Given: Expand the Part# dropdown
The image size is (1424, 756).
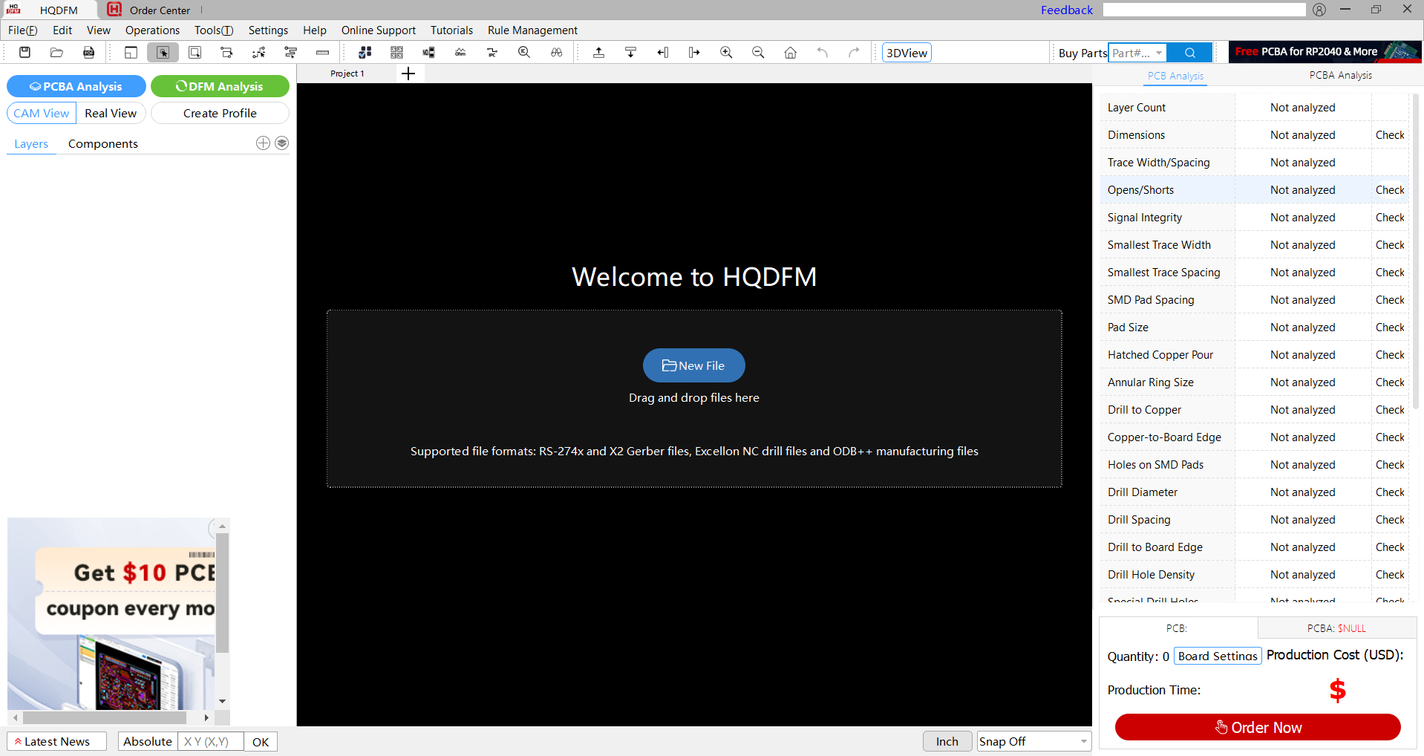Looking at the screenshot, I should [1158, 53].
